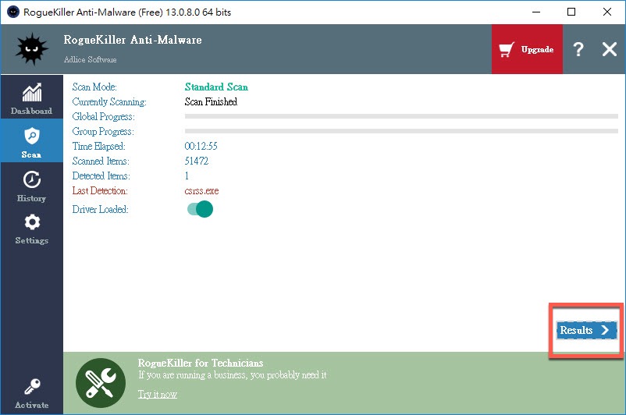Image resolution: width=626 pixels, height=415 pixels.
Task: Close the window from the title bar
Action: 606,12
